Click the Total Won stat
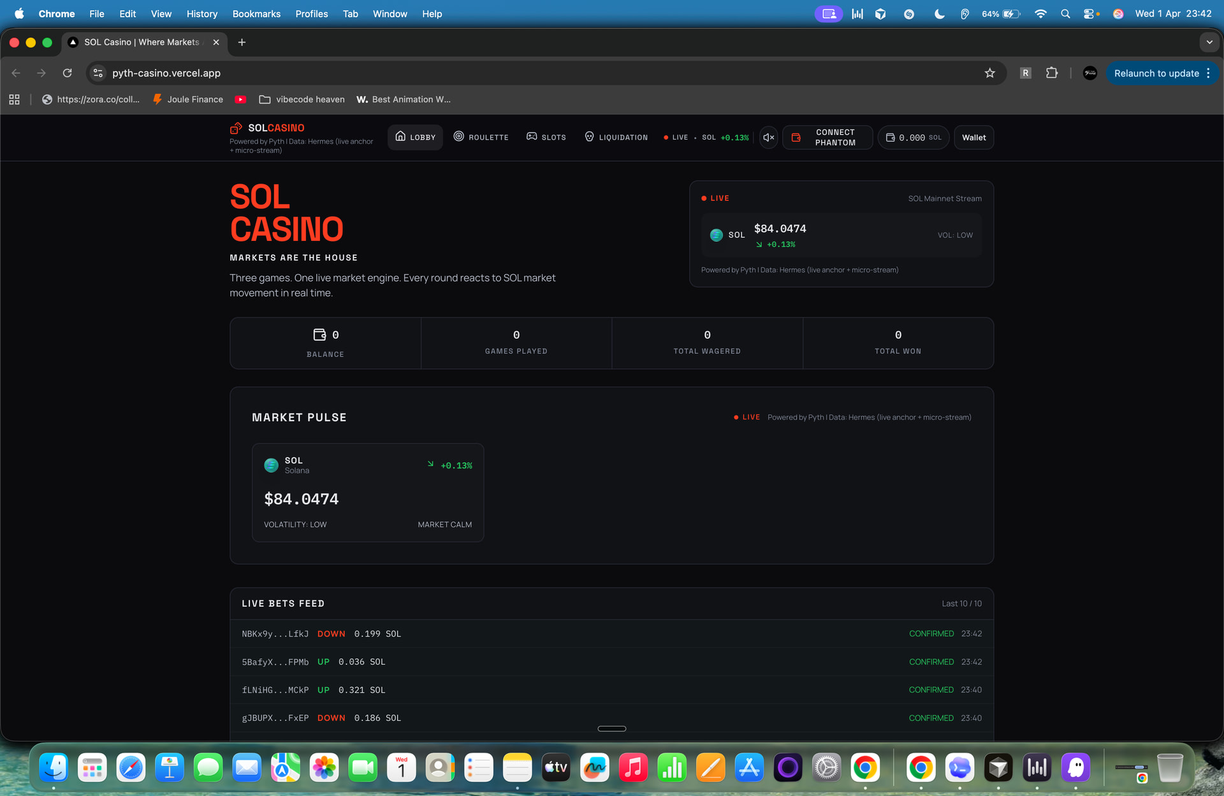This screenshot has height=796, width=1224. pyautogui.click(x=898, y=343)
